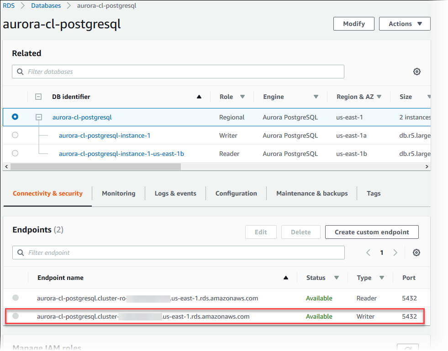Collapse the aurora-cl-postgresql cluster tree
Image resolution: width=448 pixels, height=351 pixels.
click(x=38, y=117)
